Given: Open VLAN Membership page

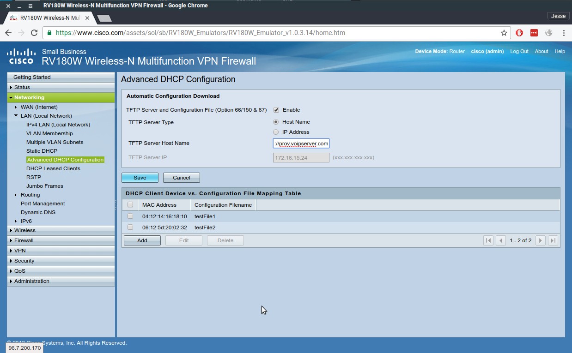Looking at the screenshot, I should click(x=49, y=133).
